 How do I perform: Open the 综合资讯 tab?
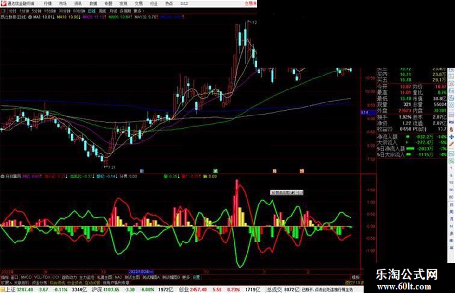click(57, 282)
